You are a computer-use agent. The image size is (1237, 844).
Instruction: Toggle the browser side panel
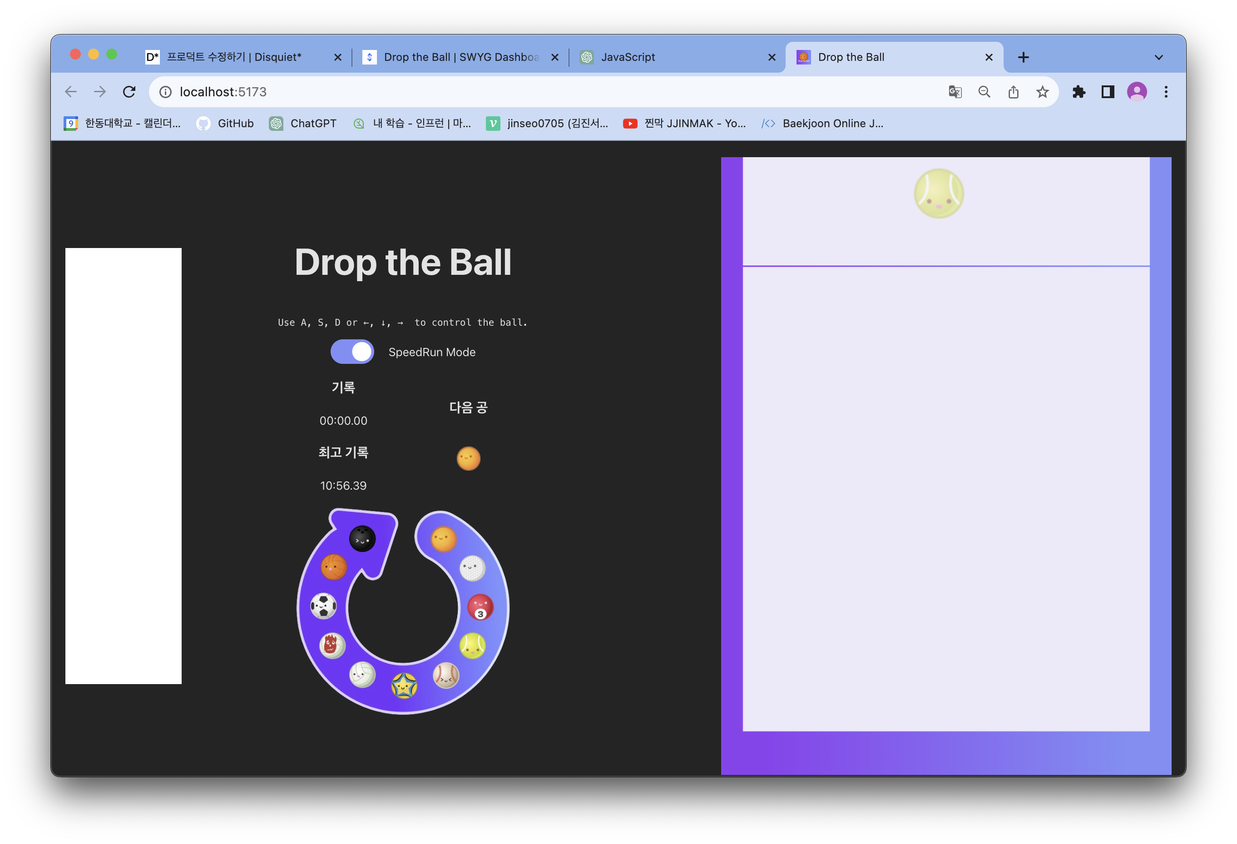(x=1108, y=92)
